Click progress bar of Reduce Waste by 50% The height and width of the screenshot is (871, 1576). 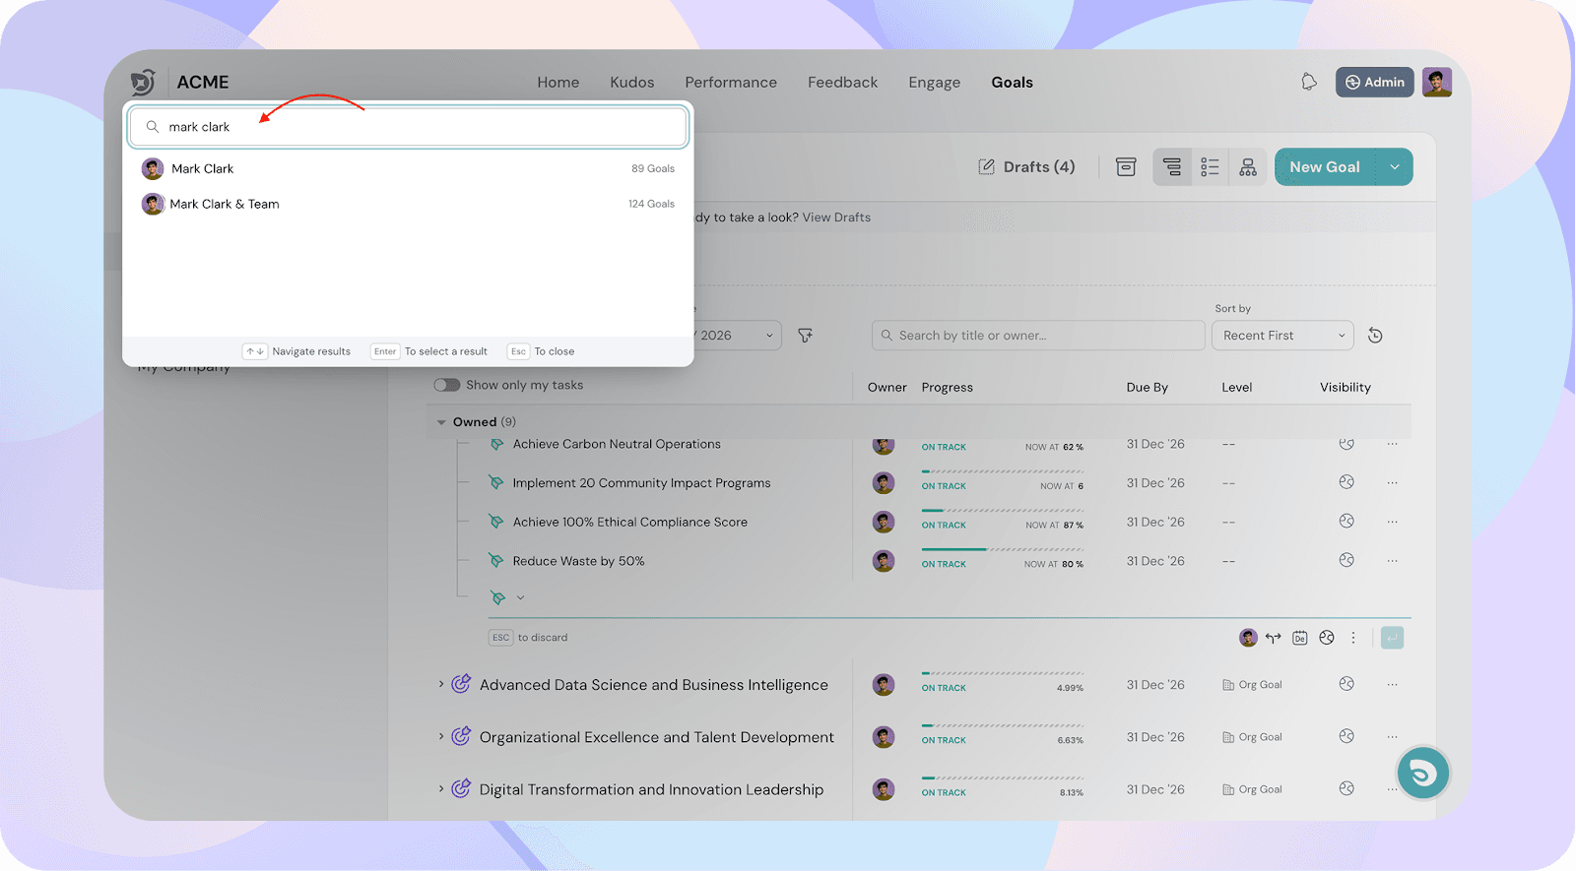pyautogui.click(x=1002, y=550)
